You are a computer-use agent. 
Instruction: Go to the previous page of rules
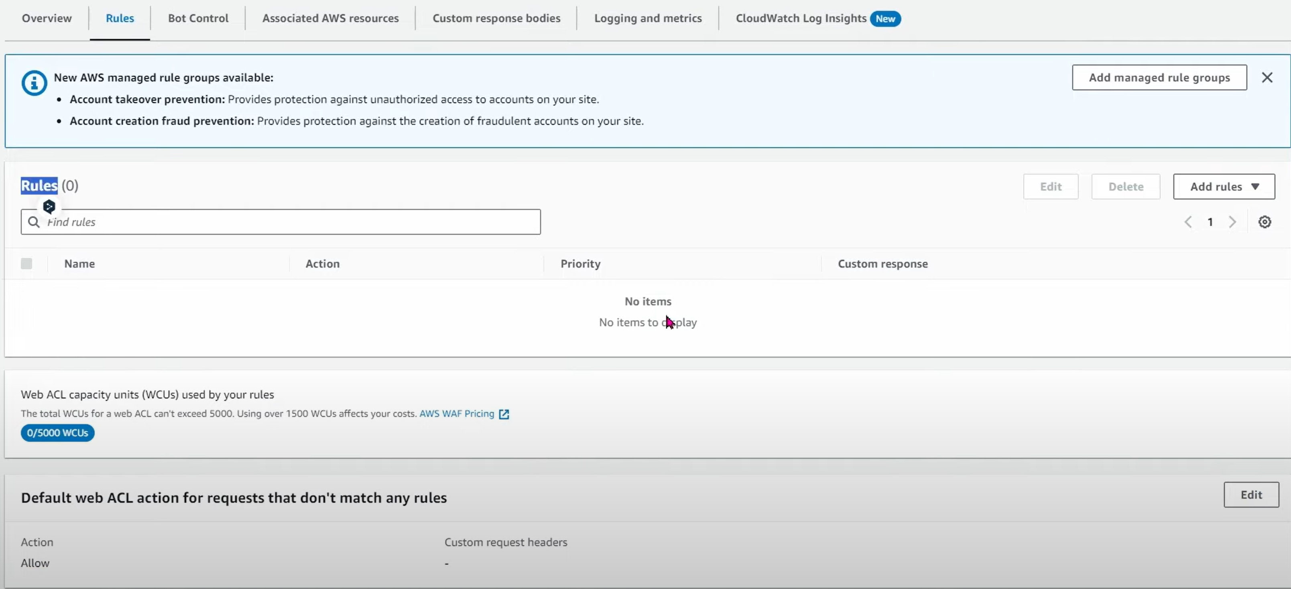point(1188,222)
